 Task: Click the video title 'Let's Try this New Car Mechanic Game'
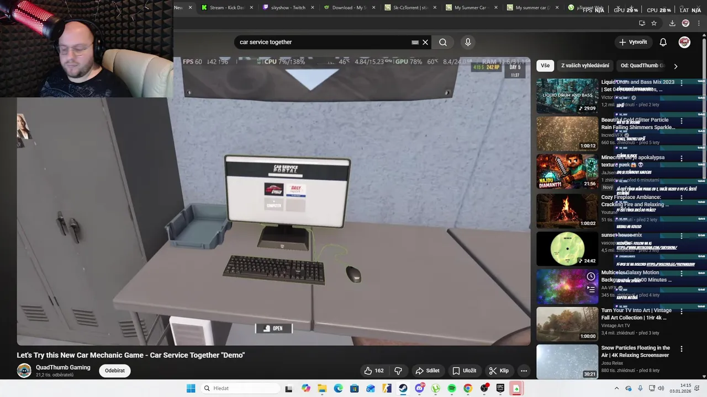(131, 355)
